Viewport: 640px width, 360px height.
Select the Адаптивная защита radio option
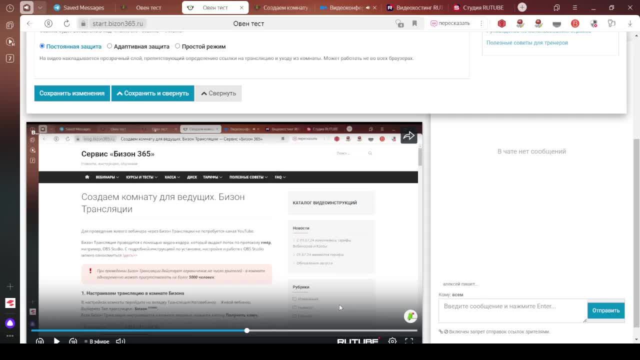coord(109,46)
